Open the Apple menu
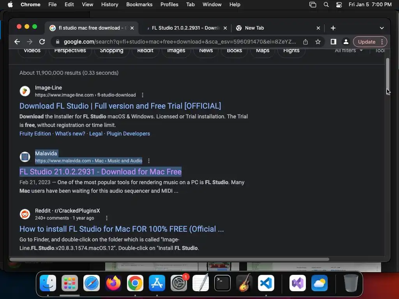Screen dimensions: 399x299 click(x=10, y=5)
